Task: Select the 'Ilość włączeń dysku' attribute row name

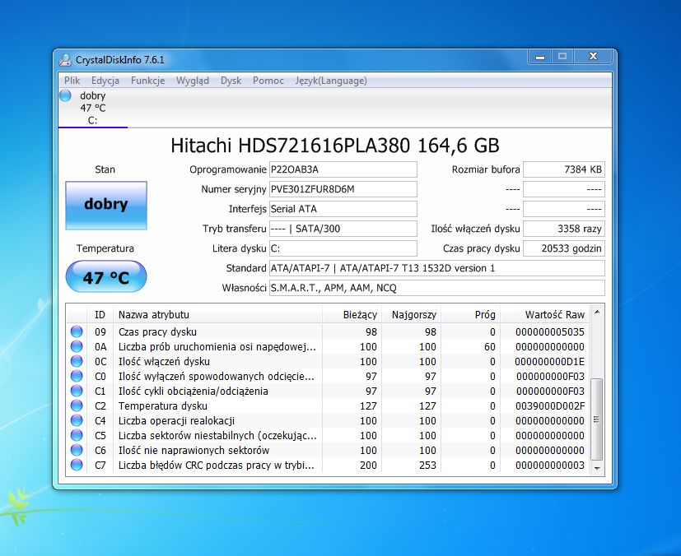Action: click(x=164, y=361)
